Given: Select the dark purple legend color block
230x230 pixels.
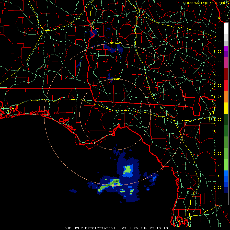Looking at the screenshot, I should tap(226, 54).
